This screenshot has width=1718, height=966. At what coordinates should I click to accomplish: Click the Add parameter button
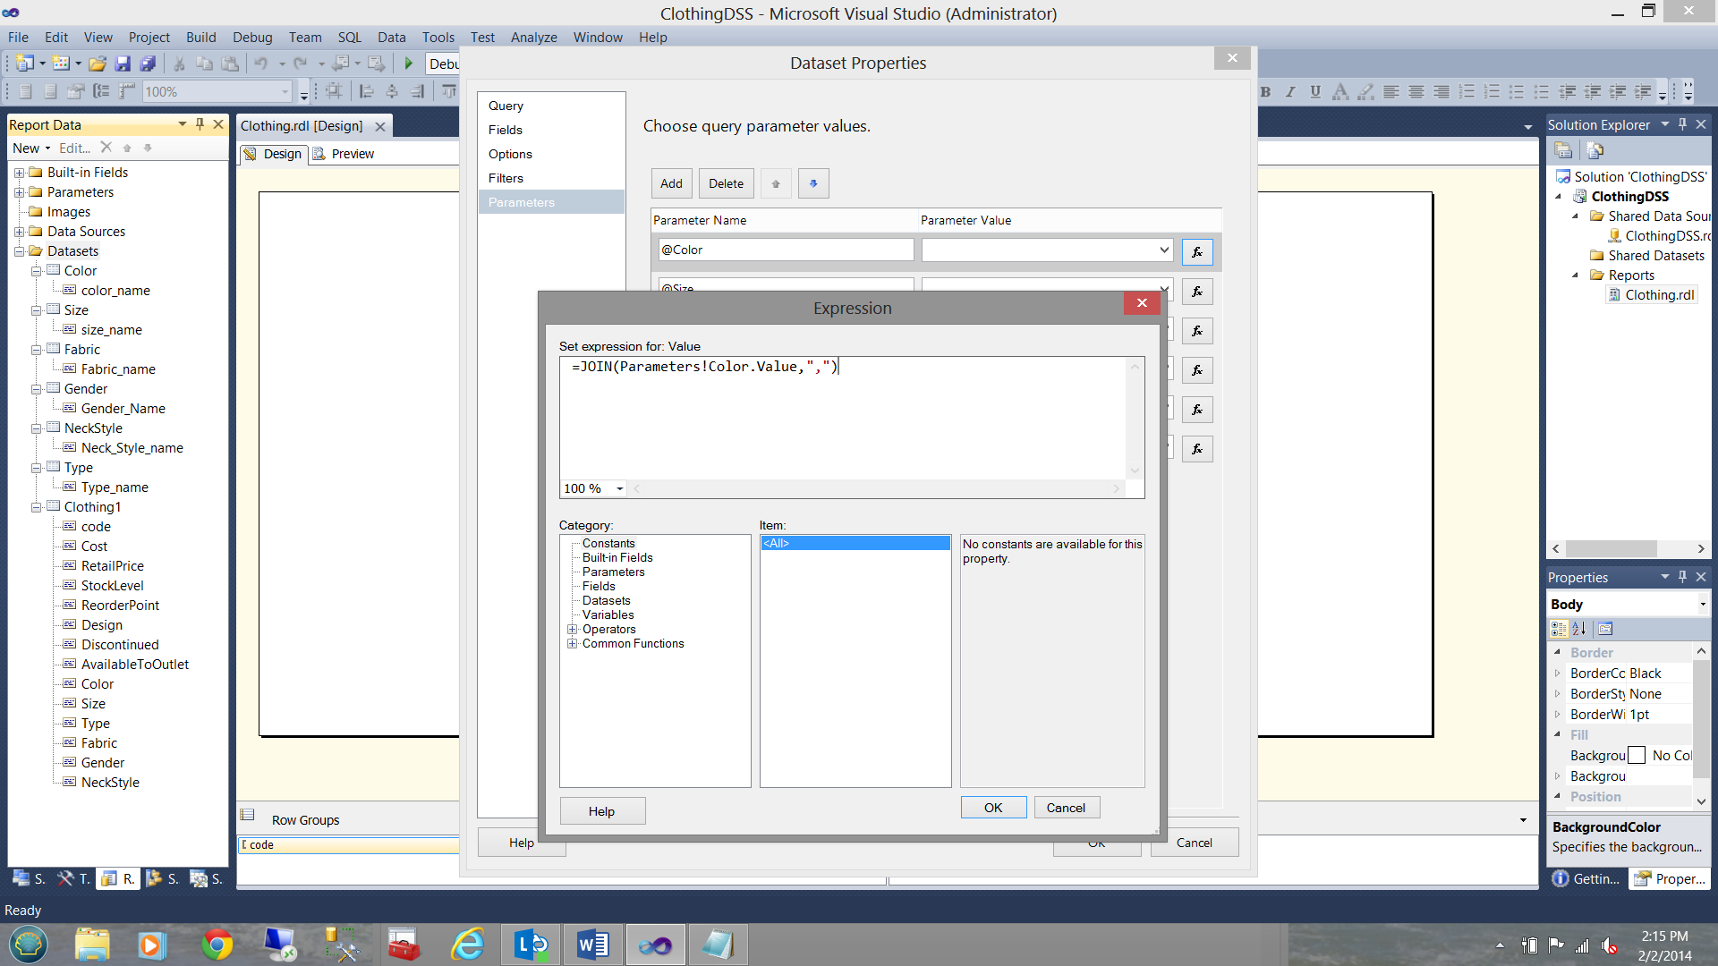(x=671, y=183)
